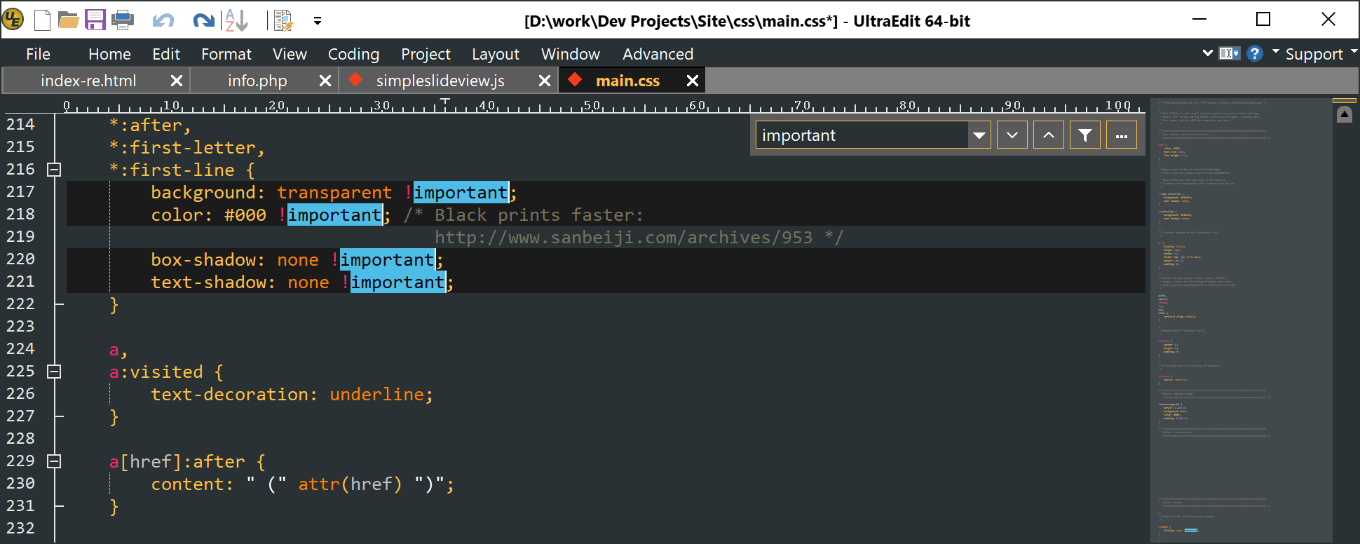The image size is (1360, 544).
Task: Open more find options with the ellipsis button
Action: [x=1122, y=135]
